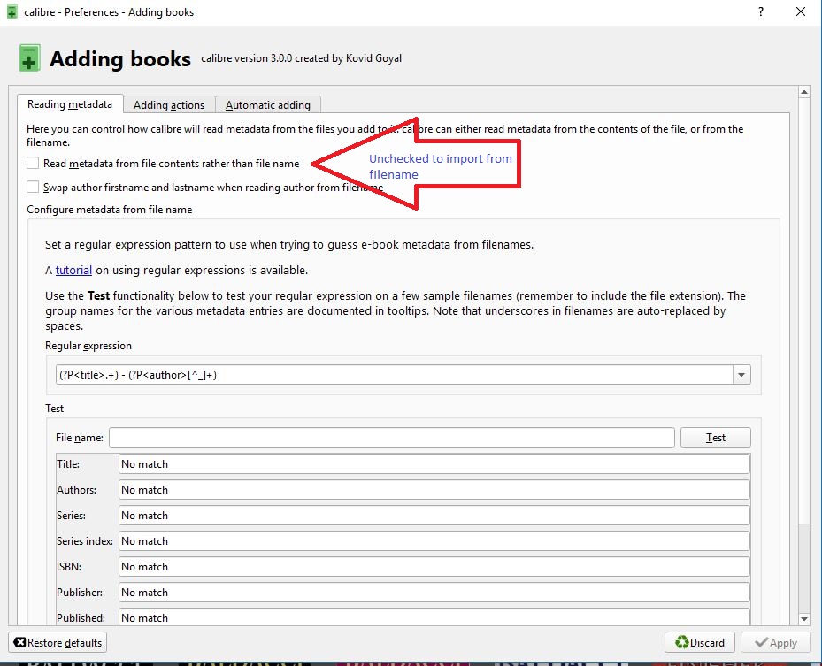Click the scrollbar up arrow
This screenshot has height=666, width=822.
coord(804,92)
